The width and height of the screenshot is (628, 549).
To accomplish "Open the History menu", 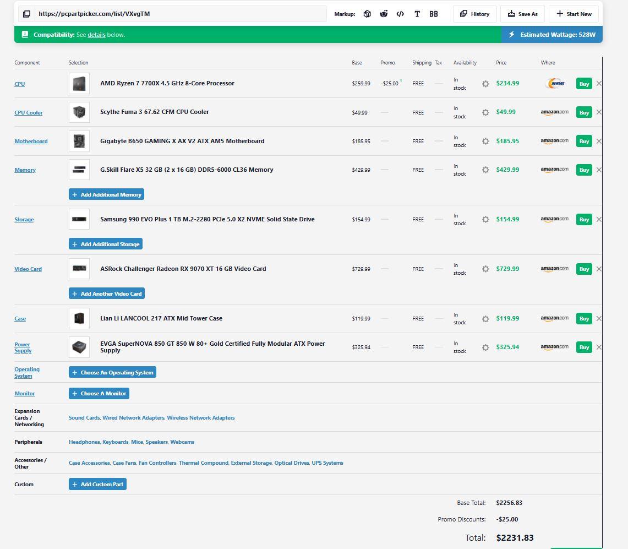I will click(474, 14).
